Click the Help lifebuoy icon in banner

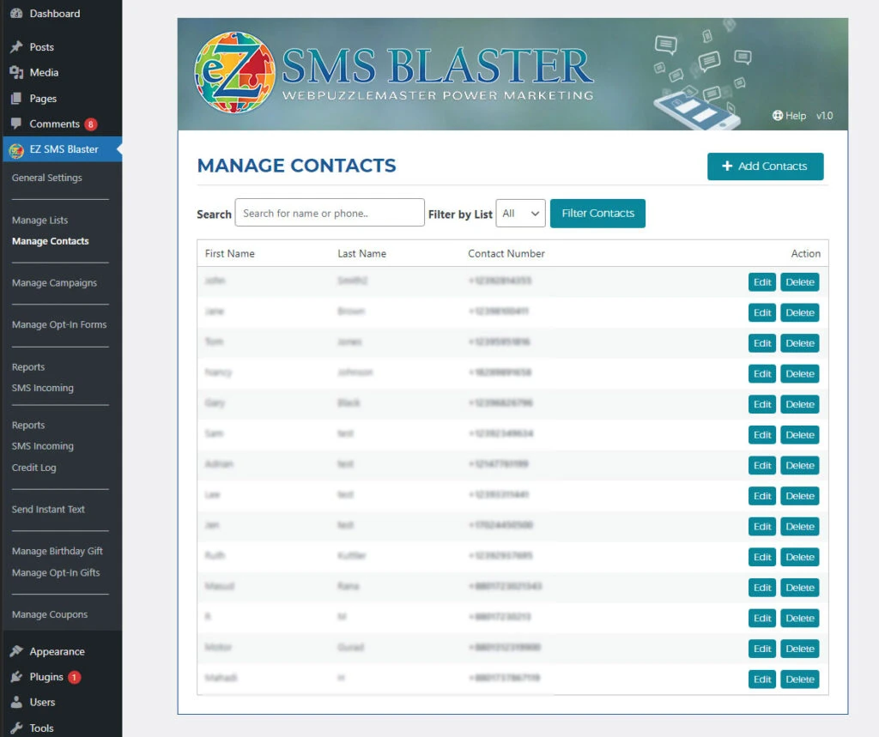click(777, 116)
